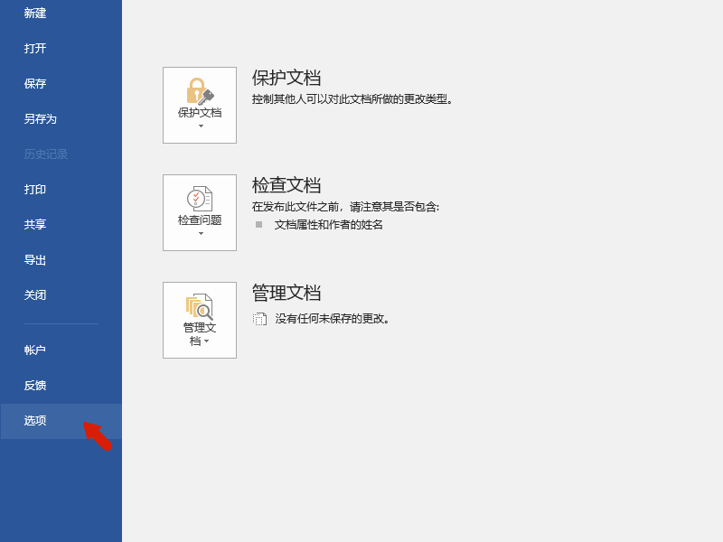Screen dimensions: 723x542
Task: Select 导出 (Export) from the sidebar
Action: tap(34, 260)
